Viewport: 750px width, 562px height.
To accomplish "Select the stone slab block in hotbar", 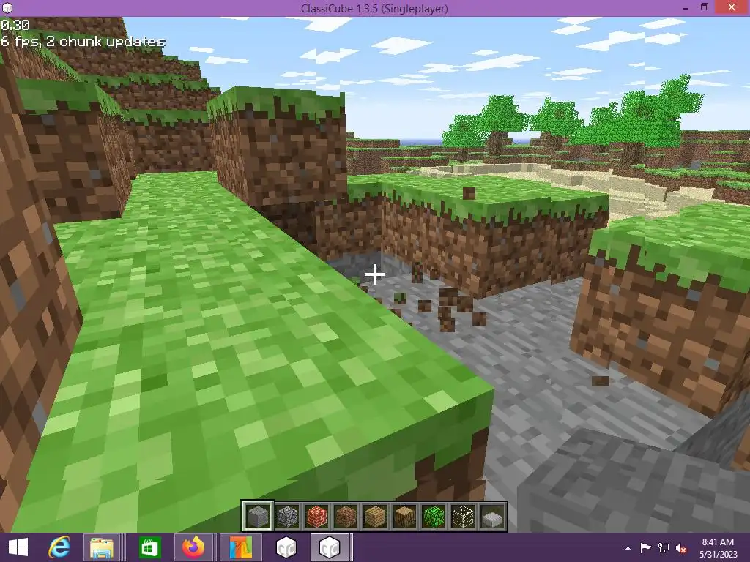I will pyautogui.click(x=492, y=516).
